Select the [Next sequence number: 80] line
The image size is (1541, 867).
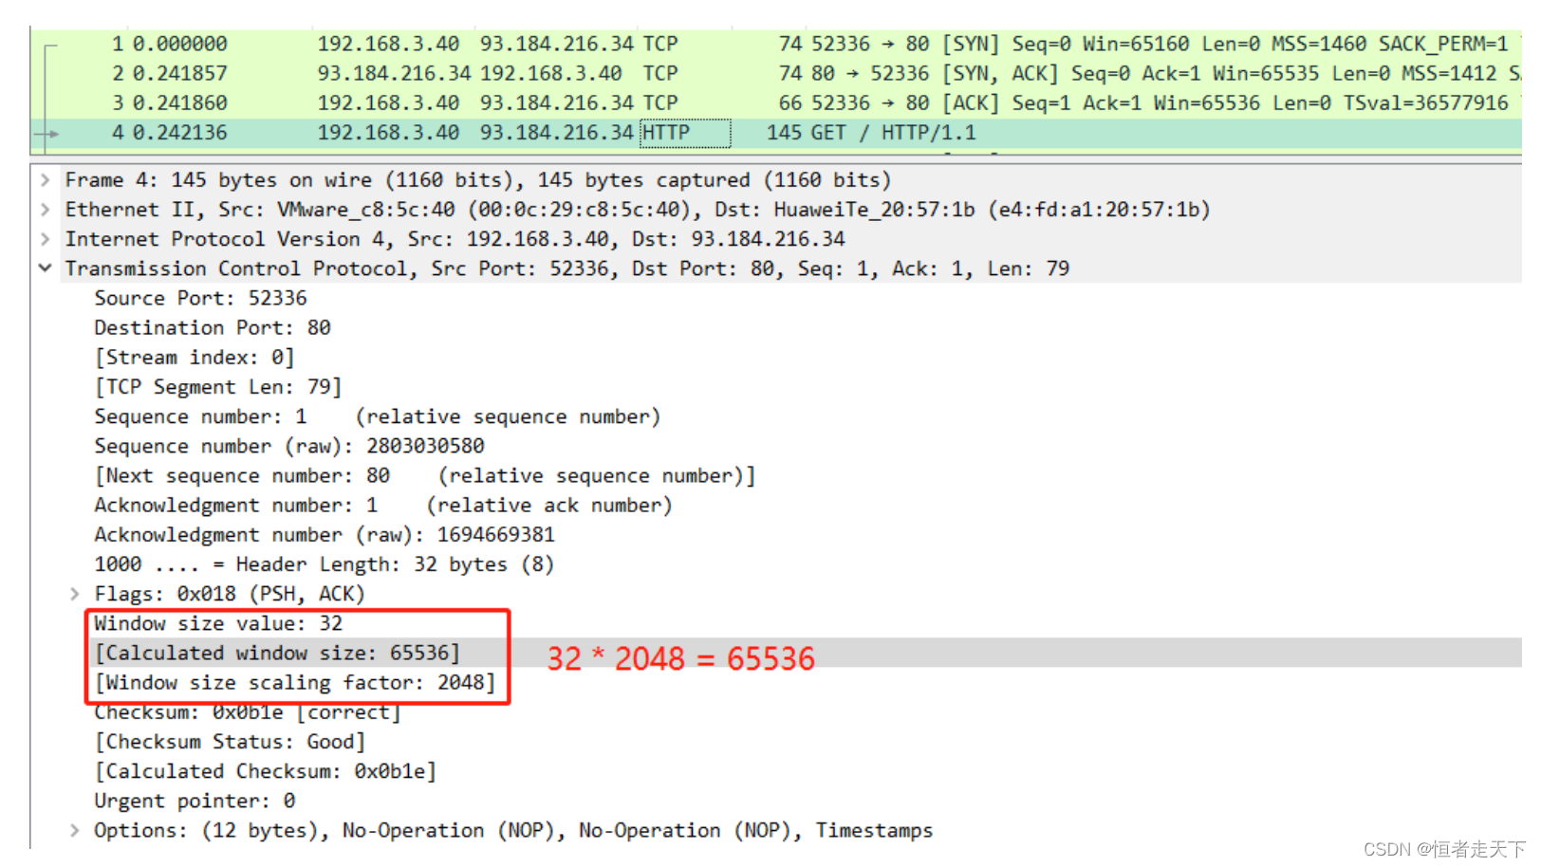click(424, 475)
